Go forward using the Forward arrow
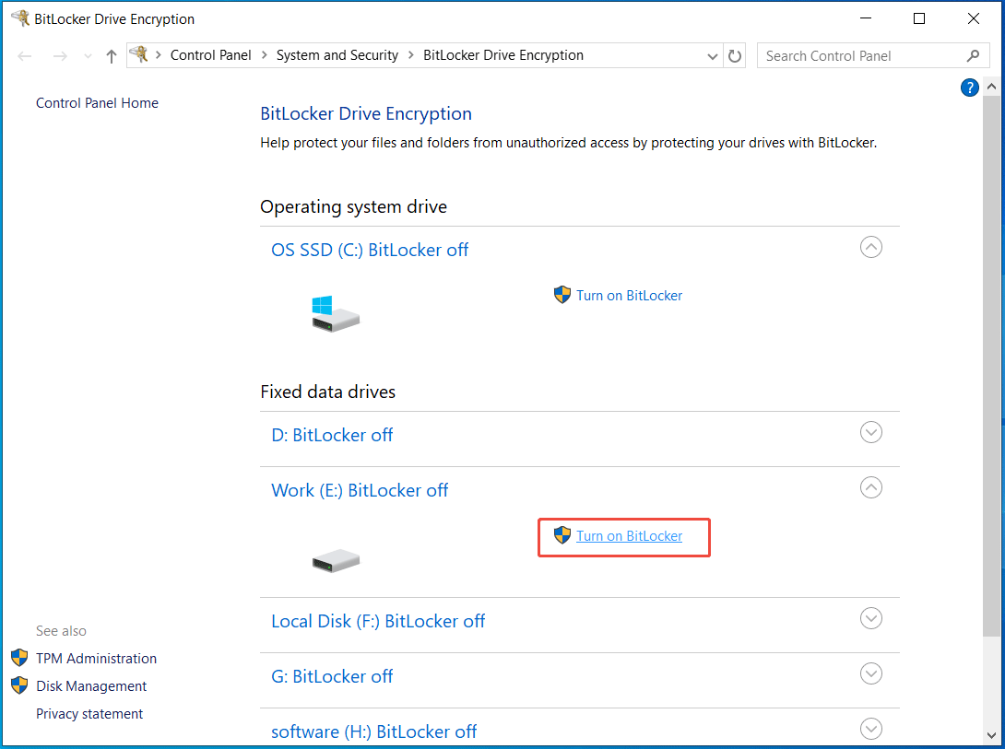 (60, 56)
